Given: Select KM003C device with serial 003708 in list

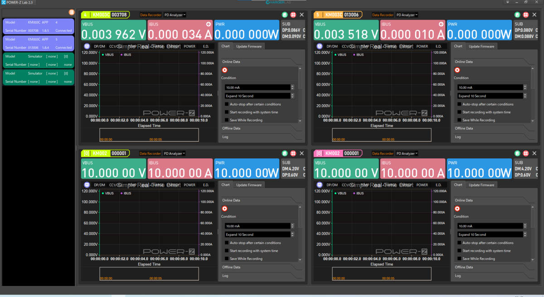Looking at the screenshot, I should pos(39,26).
